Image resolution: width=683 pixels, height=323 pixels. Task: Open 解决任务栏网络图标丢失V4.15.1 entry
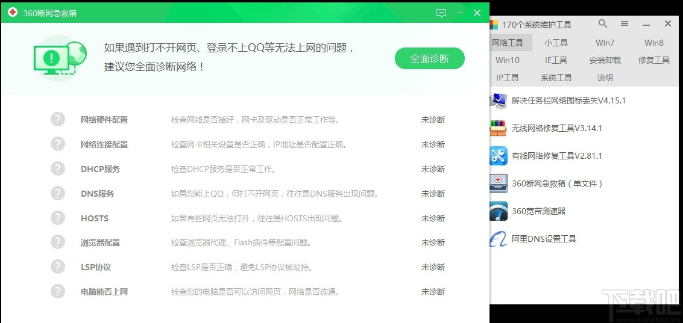[x=568, y=100]
